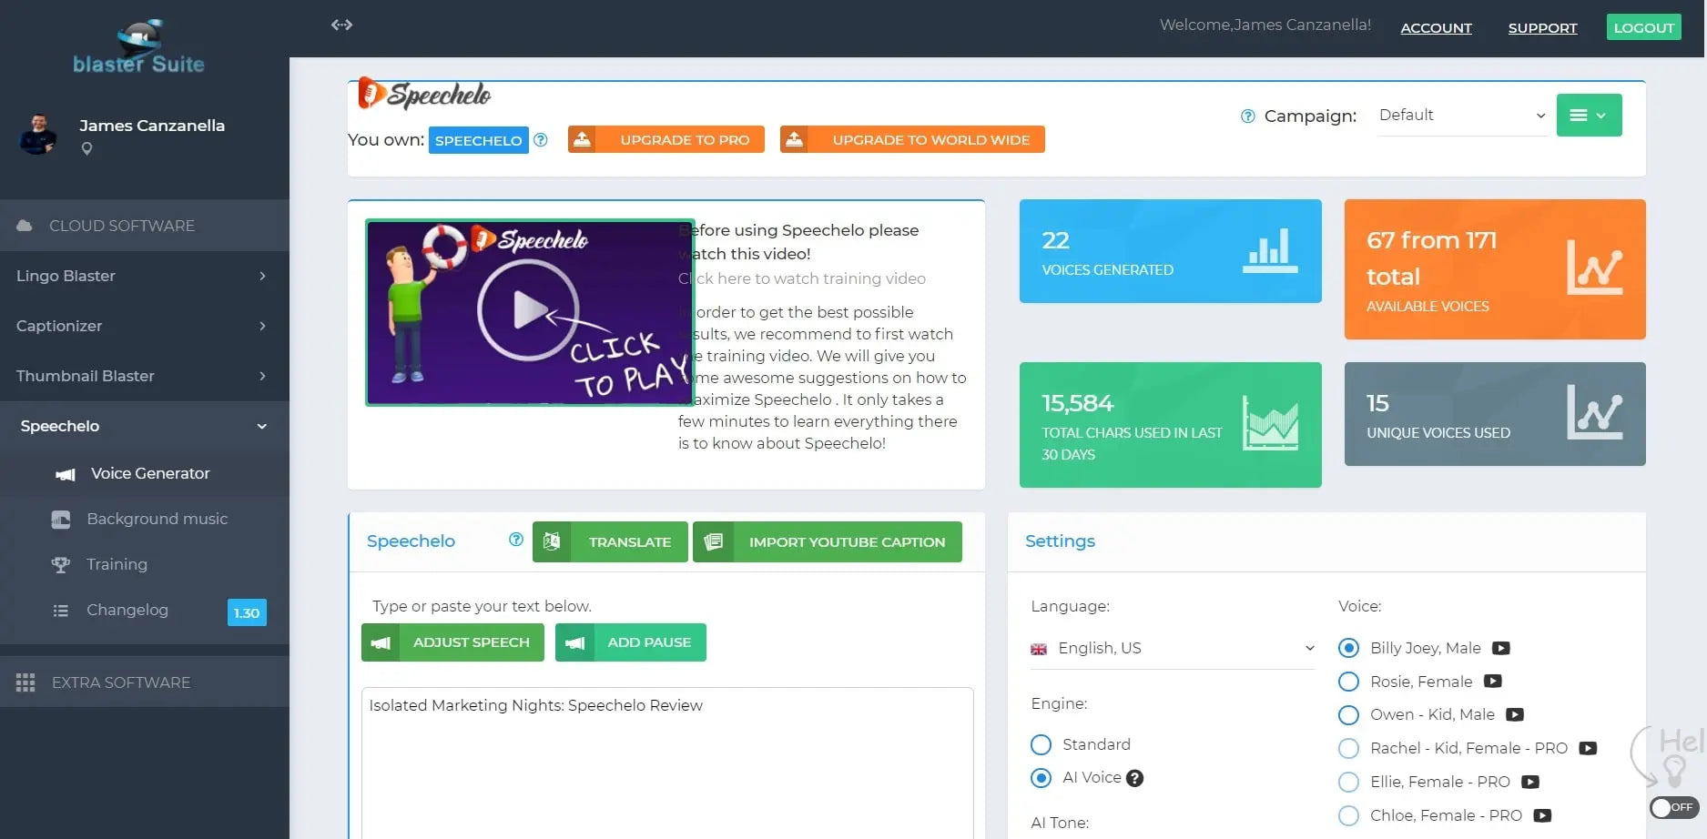Click here to watch training video link
The height and width of the screenshot is (839, 1707).
[x=802, y=278]
